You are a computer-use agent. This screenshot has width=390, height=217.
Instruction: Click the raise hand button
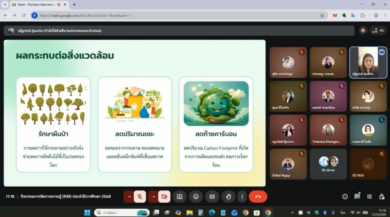(x=229, y=197)
